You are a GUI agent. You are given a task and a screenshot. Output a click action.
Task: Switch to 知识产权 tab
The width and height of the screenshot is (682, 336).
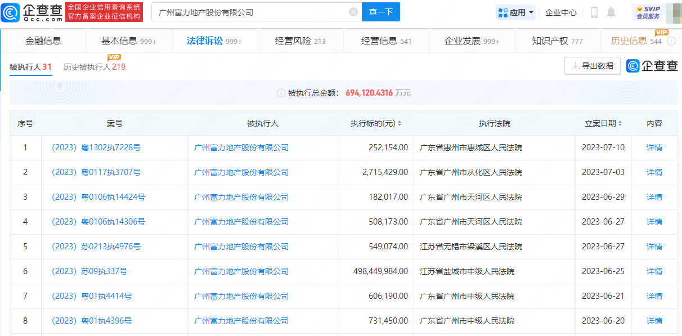[557, 41]
